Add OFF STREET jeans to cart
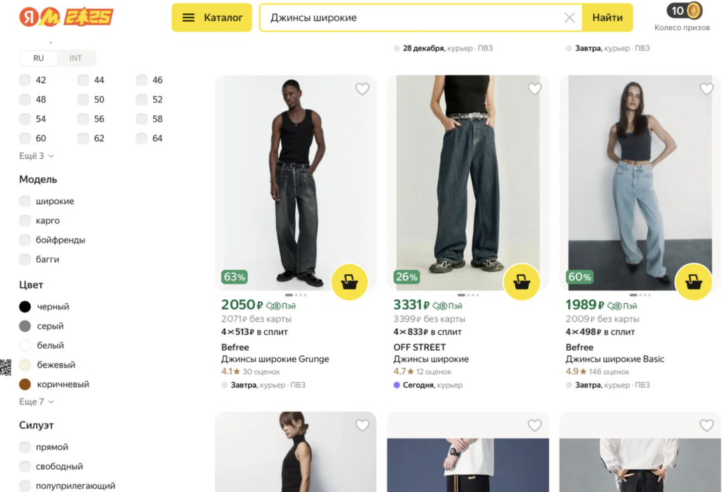Screen dimensions: 723x492 click(521, 282)
